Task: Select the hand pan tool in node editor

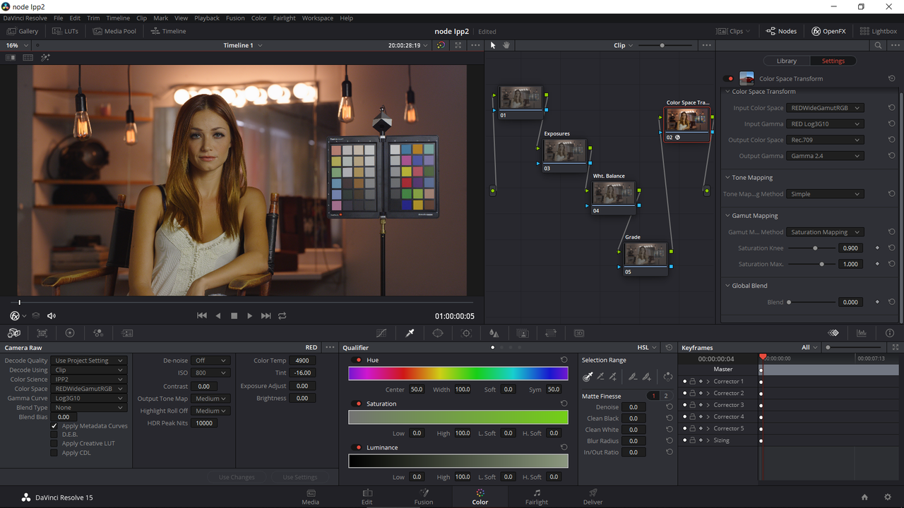Action: pos(506,45)
